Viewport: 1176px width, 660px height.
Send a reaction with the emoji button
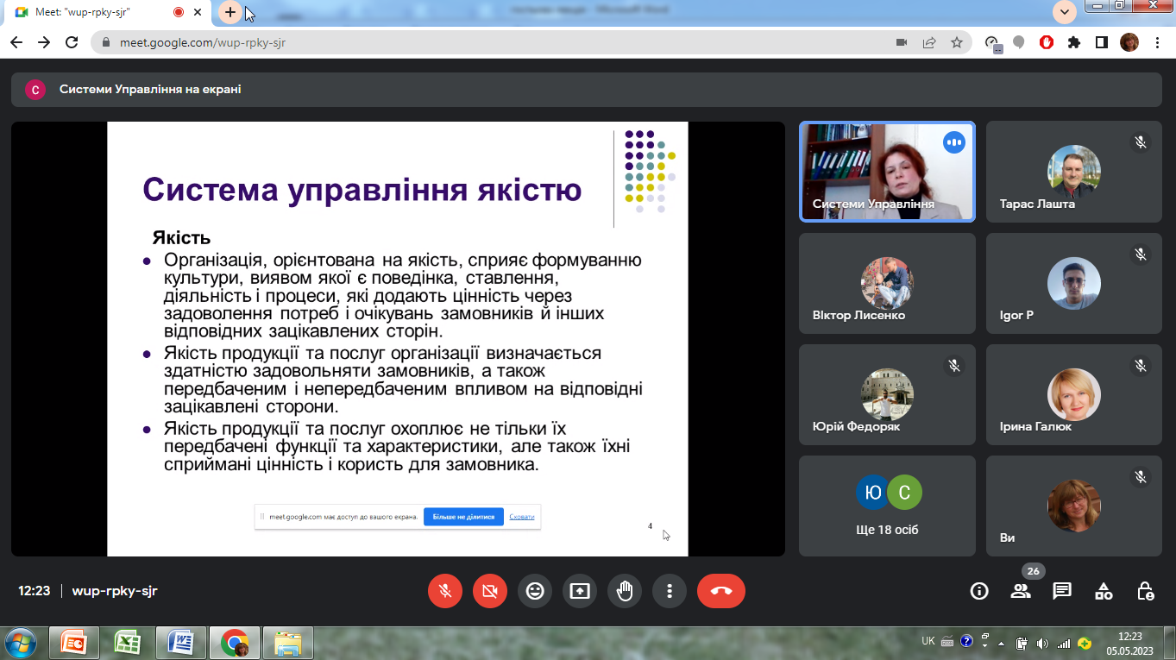(x=535, y=591)
